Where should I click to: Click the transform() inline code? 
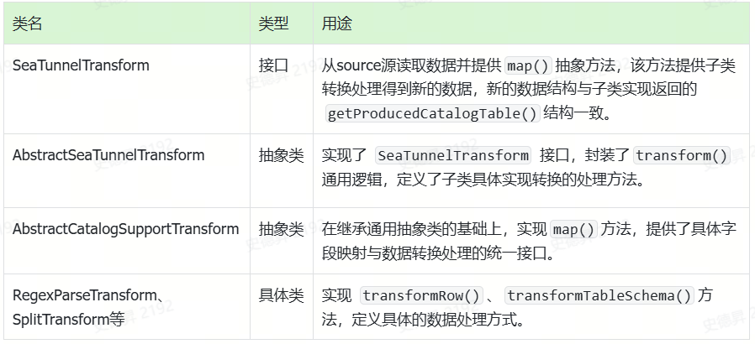coord(681,155)
